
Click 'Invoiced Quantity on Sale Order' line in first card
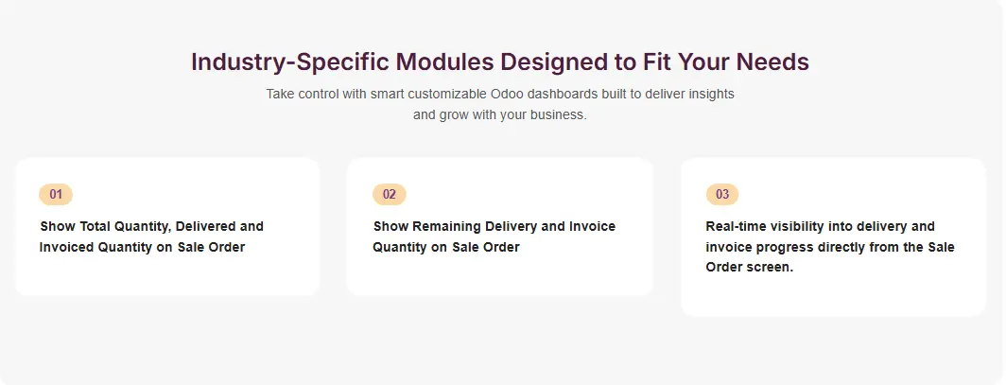(x=142, y=248)
